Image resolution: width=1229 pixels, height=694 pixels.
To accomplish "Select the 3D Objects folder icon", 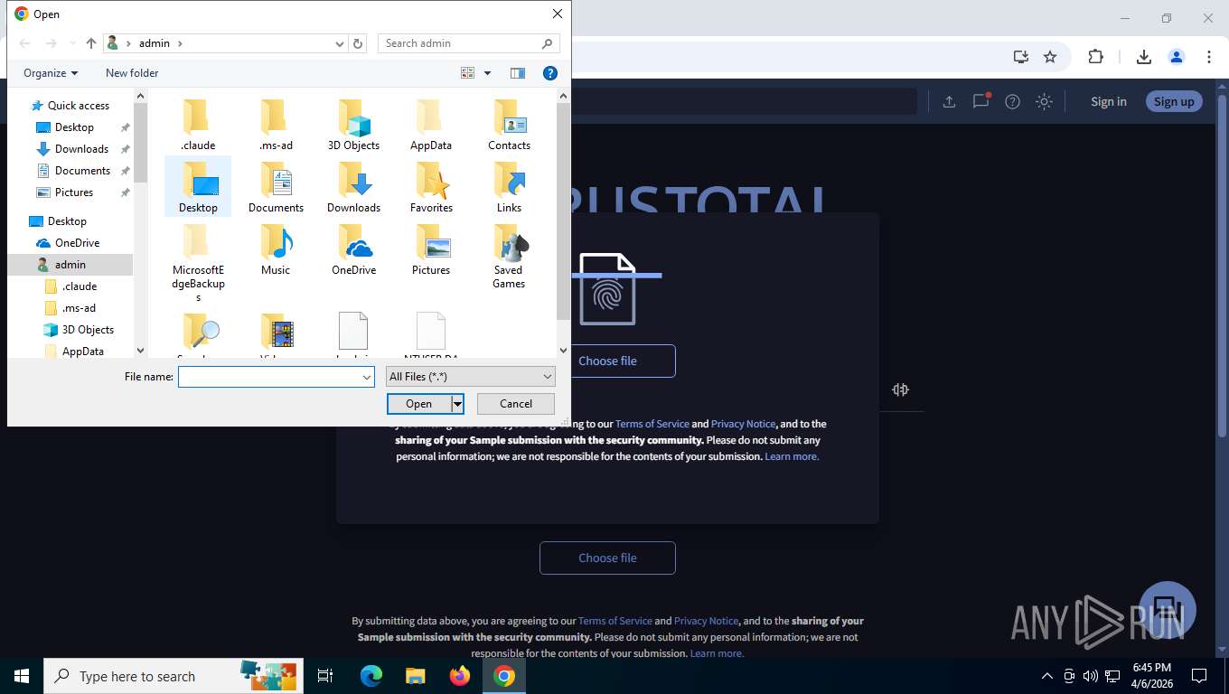I will [353, 117].
